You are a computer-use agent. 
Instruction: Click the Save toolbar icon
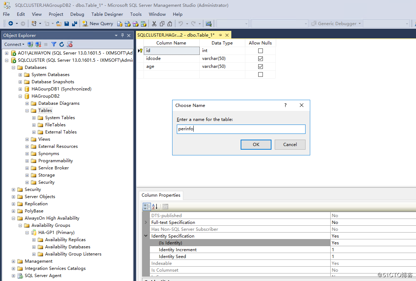[67, 24]
